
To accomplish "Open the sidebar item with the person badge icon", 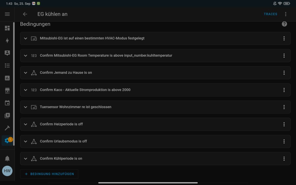I will point(7,53).
